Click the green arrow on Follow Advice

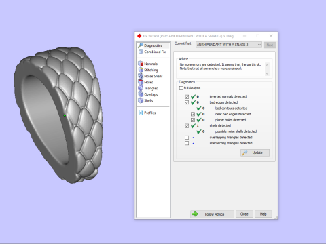(194, 214)
